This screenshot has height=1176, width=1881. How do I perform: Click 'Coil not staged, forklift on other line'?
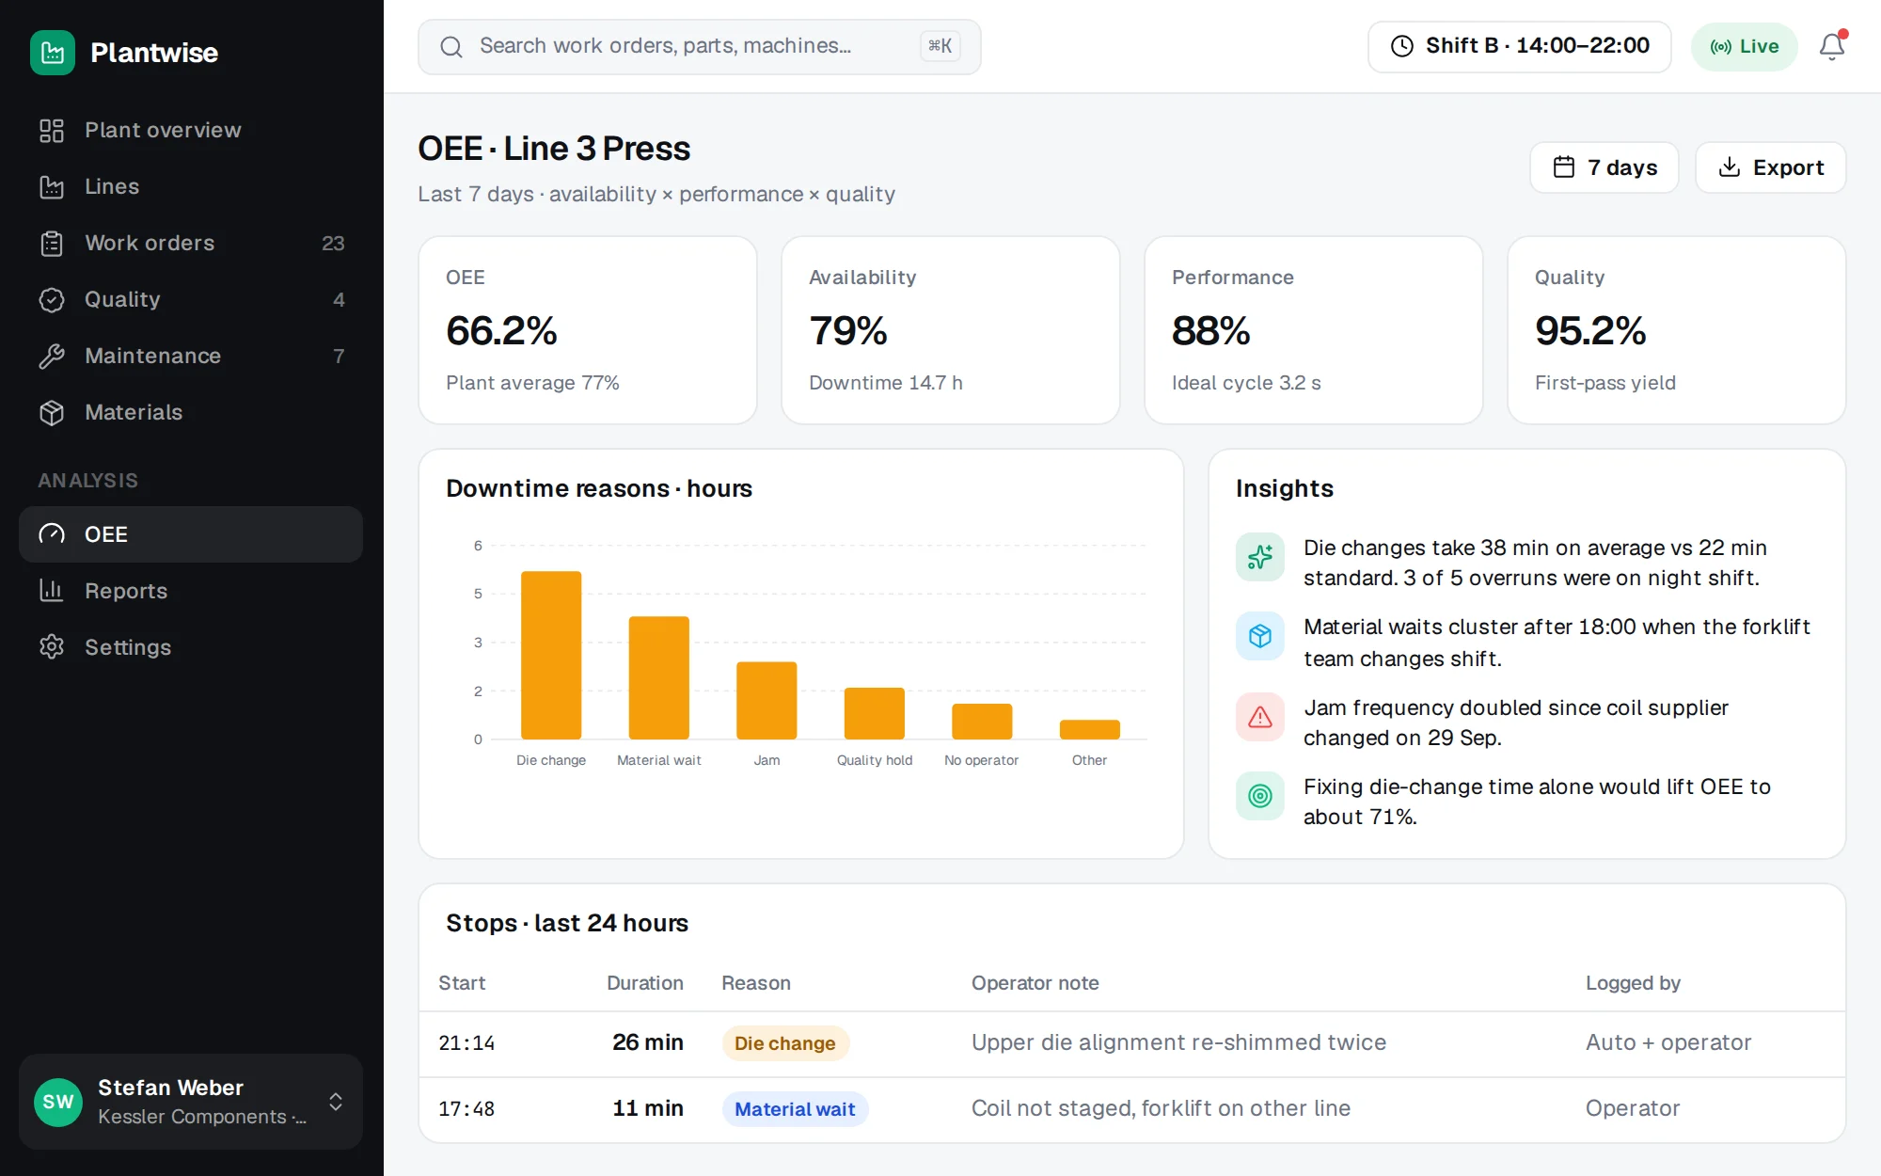[x=1161, y=1108]
